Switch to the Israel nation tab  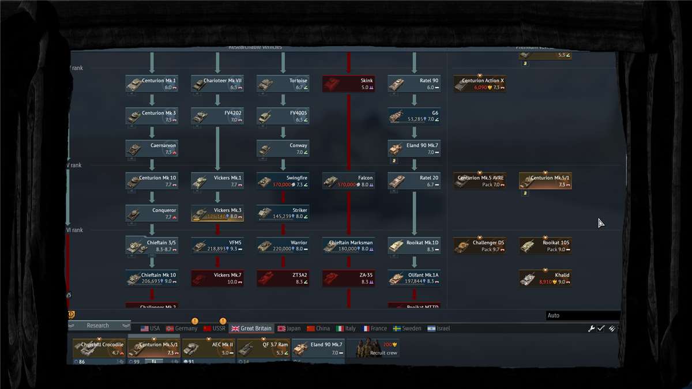coord(438,328)
